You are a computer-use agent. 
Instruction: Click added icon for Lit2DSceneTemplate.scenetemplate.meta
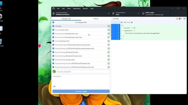click(x=108, y=48)
